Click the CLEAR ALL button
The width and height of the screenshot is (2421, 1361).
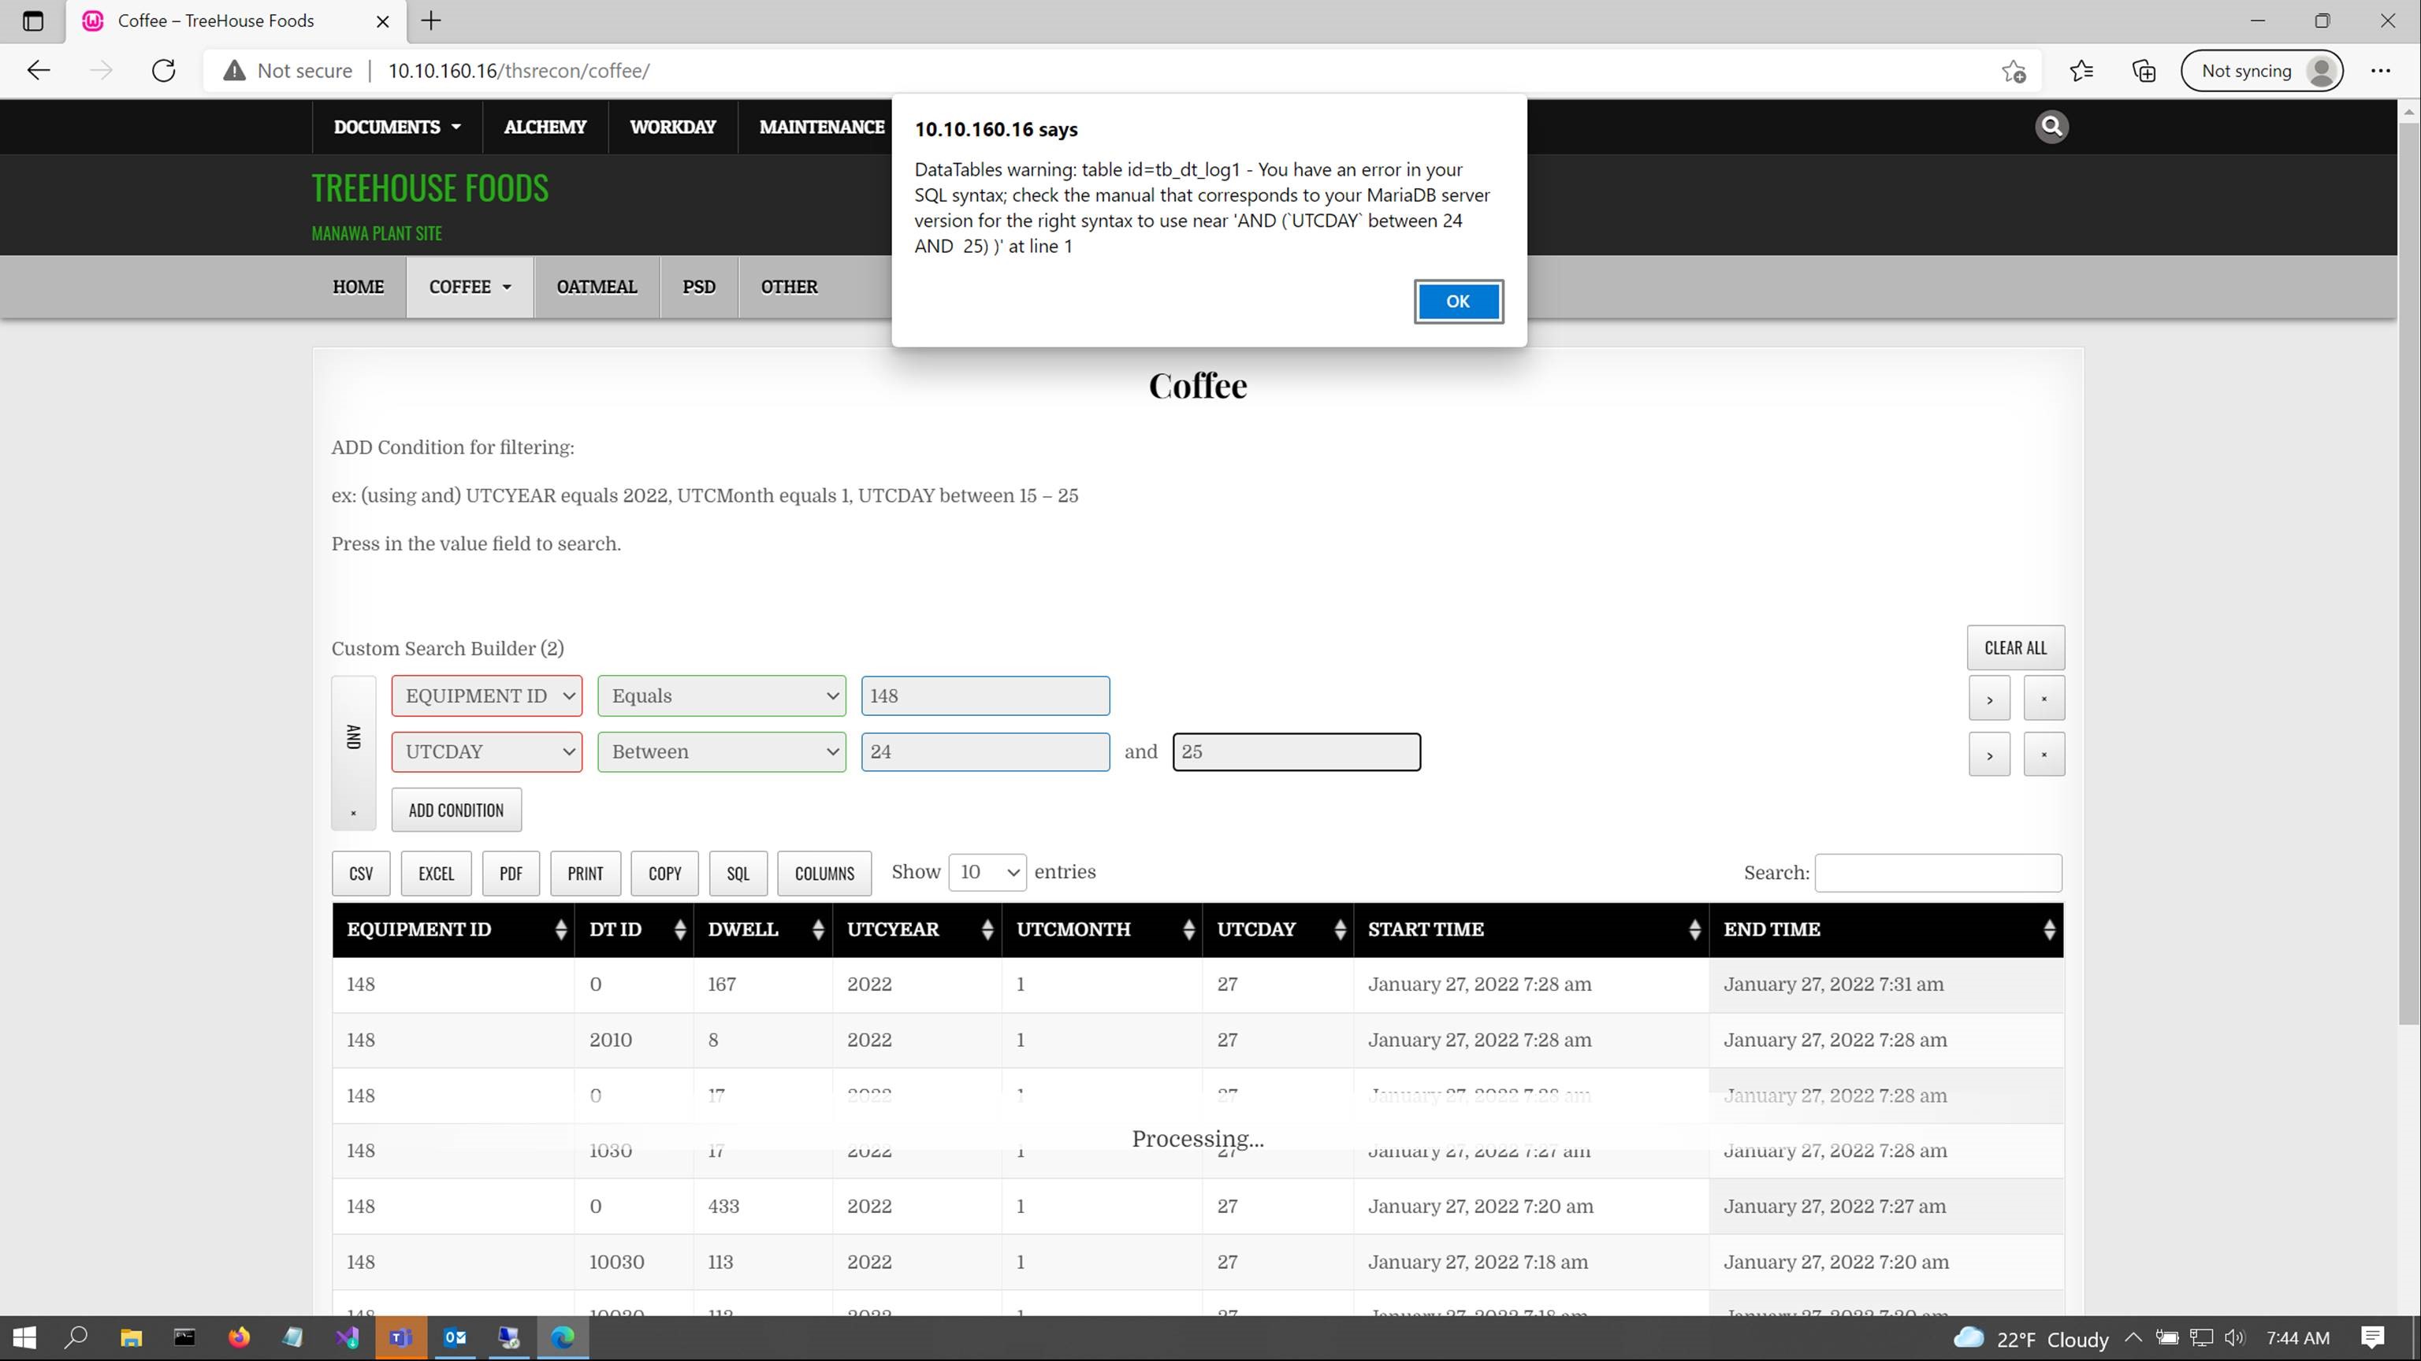tap(2015, 648)
